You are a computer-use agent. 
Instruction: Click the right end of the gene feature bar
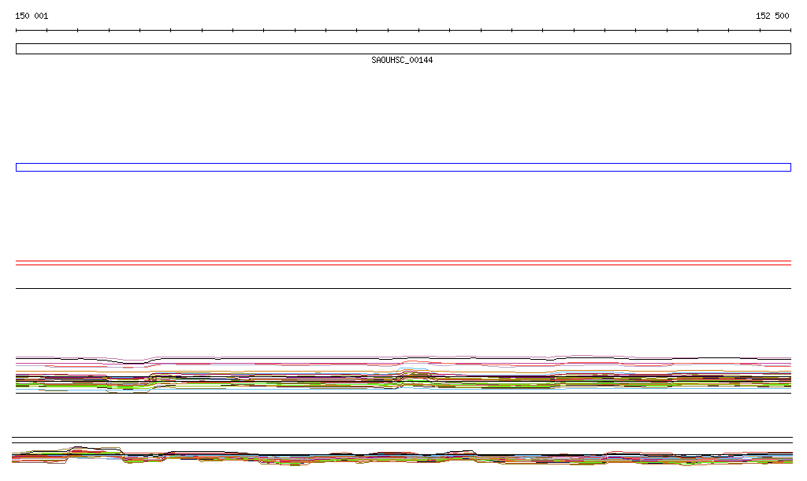coord(790,49)
